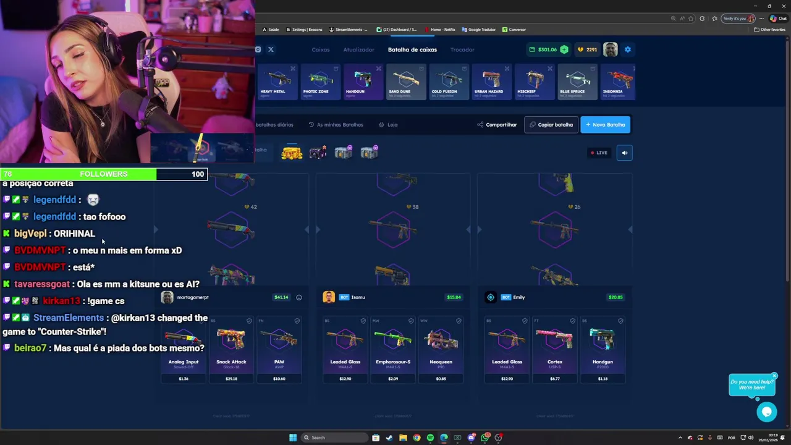The width and height of the screenshot is (791, 445).
Task: Select the Cortex USP-S item
Action: tap(555, 349)
